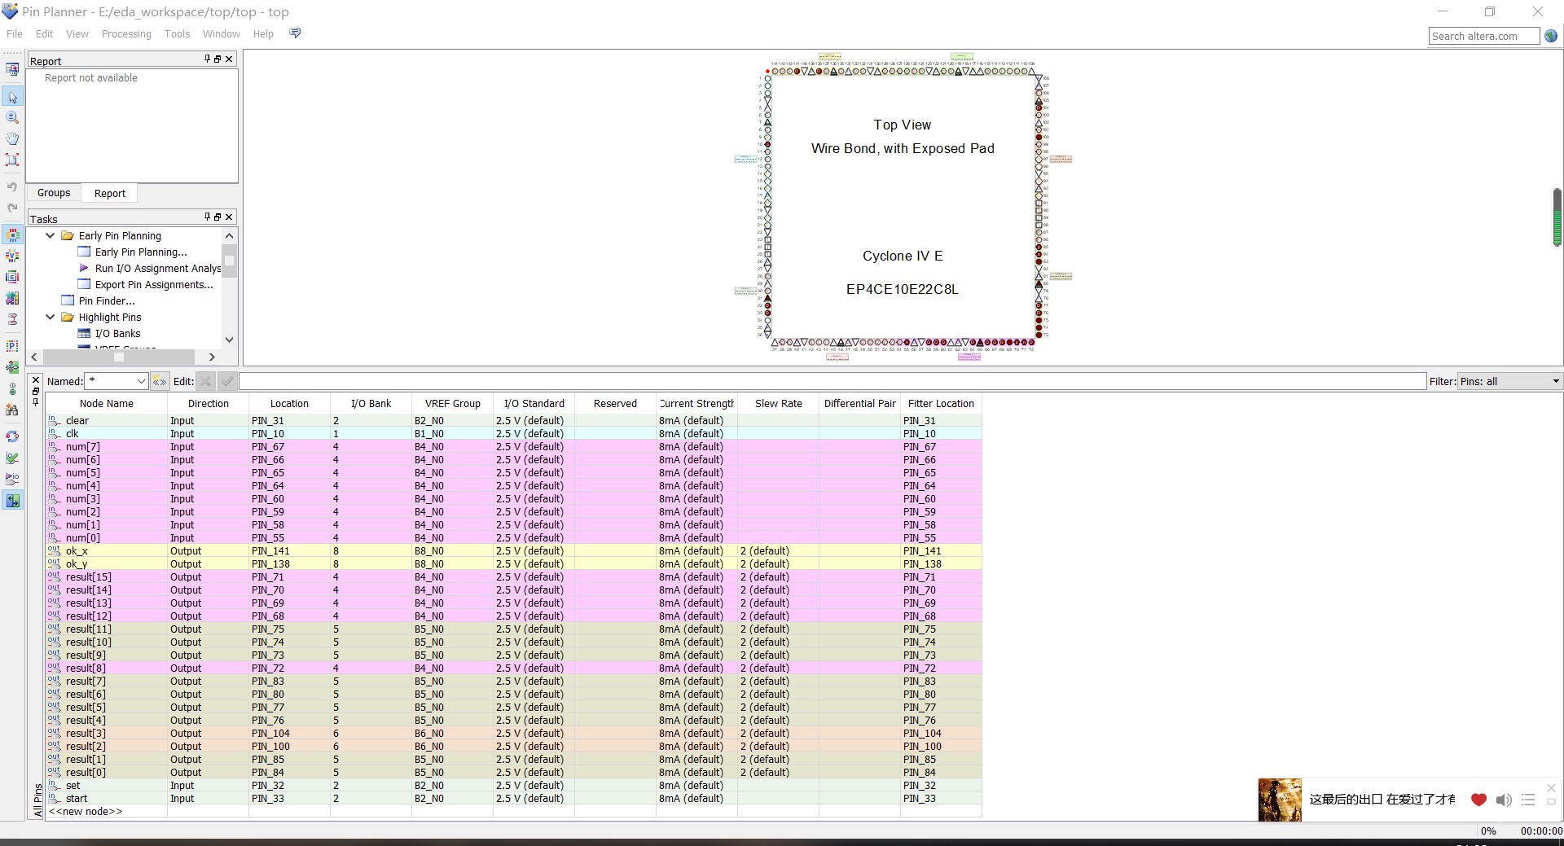Open the Help menu
Image resolution: width=1564 pixels, height=846 pixels.
263,34
